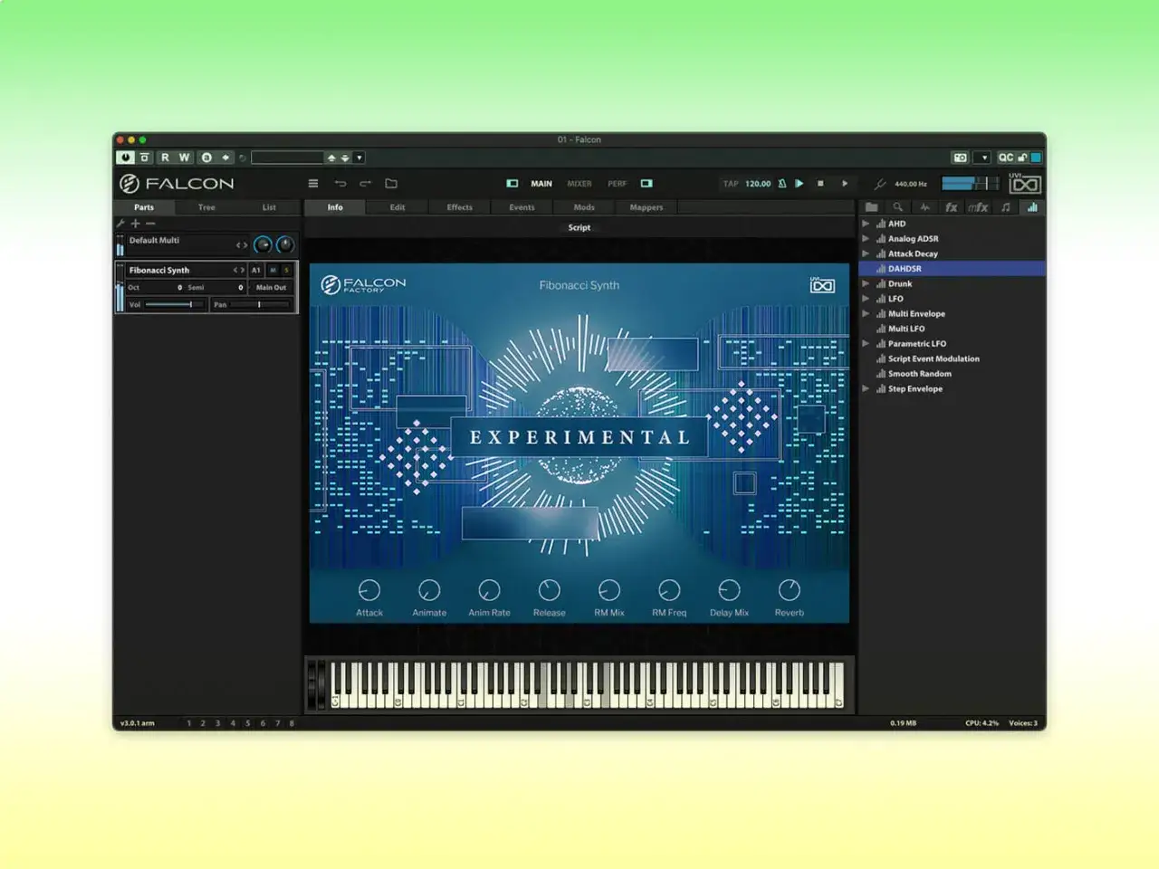Click the Reverb knob
The width and height of the screenshot is (1159, 869).
[790, 590]
